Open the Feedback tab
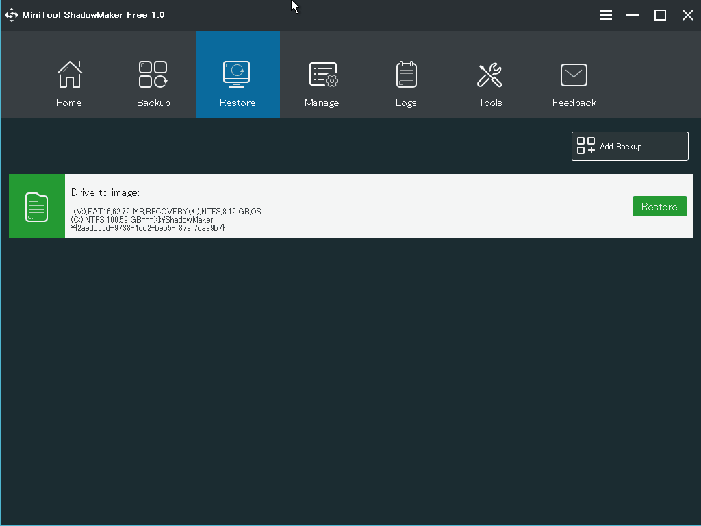The image size is (701, 526). [x=574, y=75]
